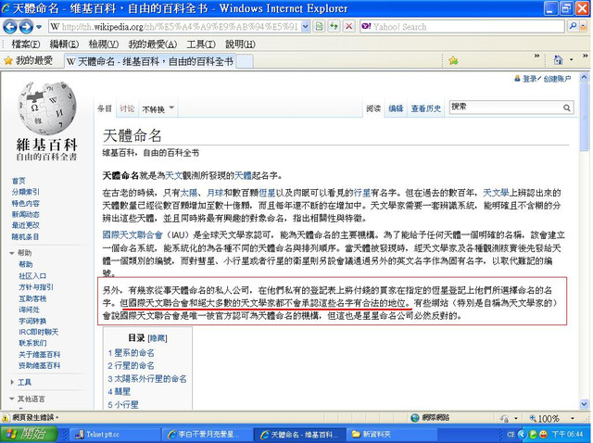Click the magnifier search button in toolbar
The image size is (593, 443).
click(x=573, y=26)
